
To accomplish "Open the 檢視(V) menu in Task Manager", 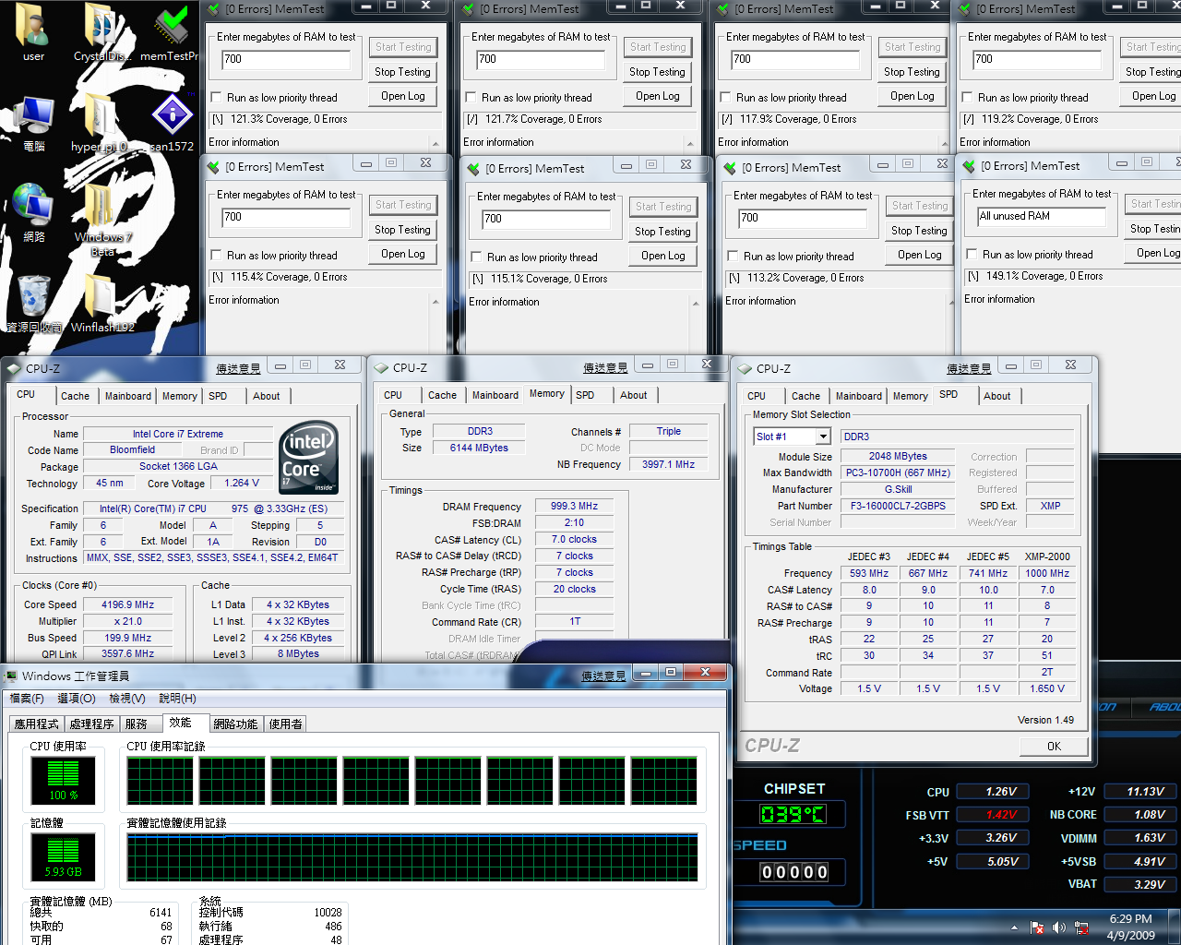I will [126, 699].
